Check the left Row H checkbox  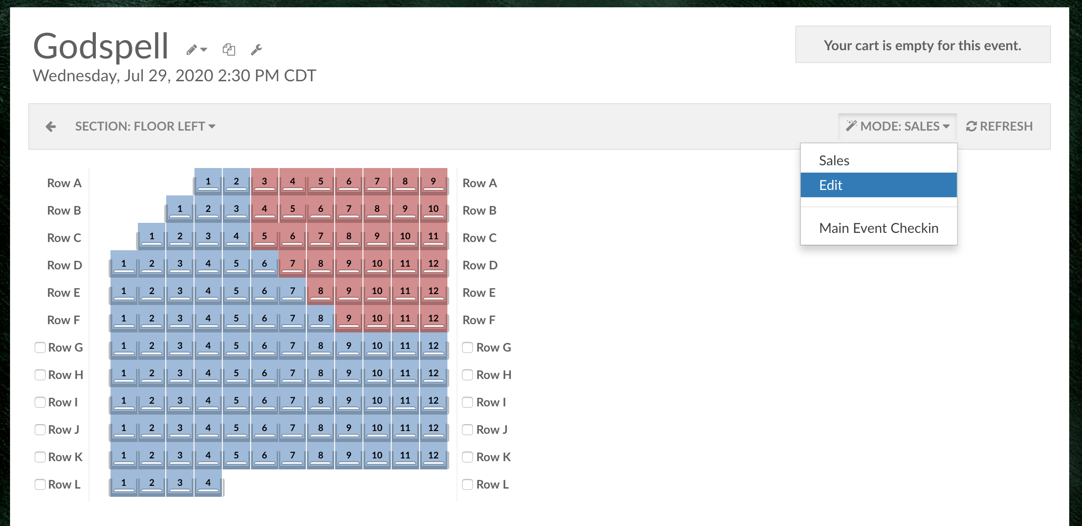pyautogui.click(x=40, y=375)
